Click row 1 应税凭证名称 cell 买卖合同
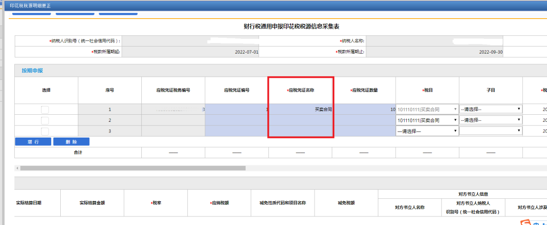 [300, 109]
